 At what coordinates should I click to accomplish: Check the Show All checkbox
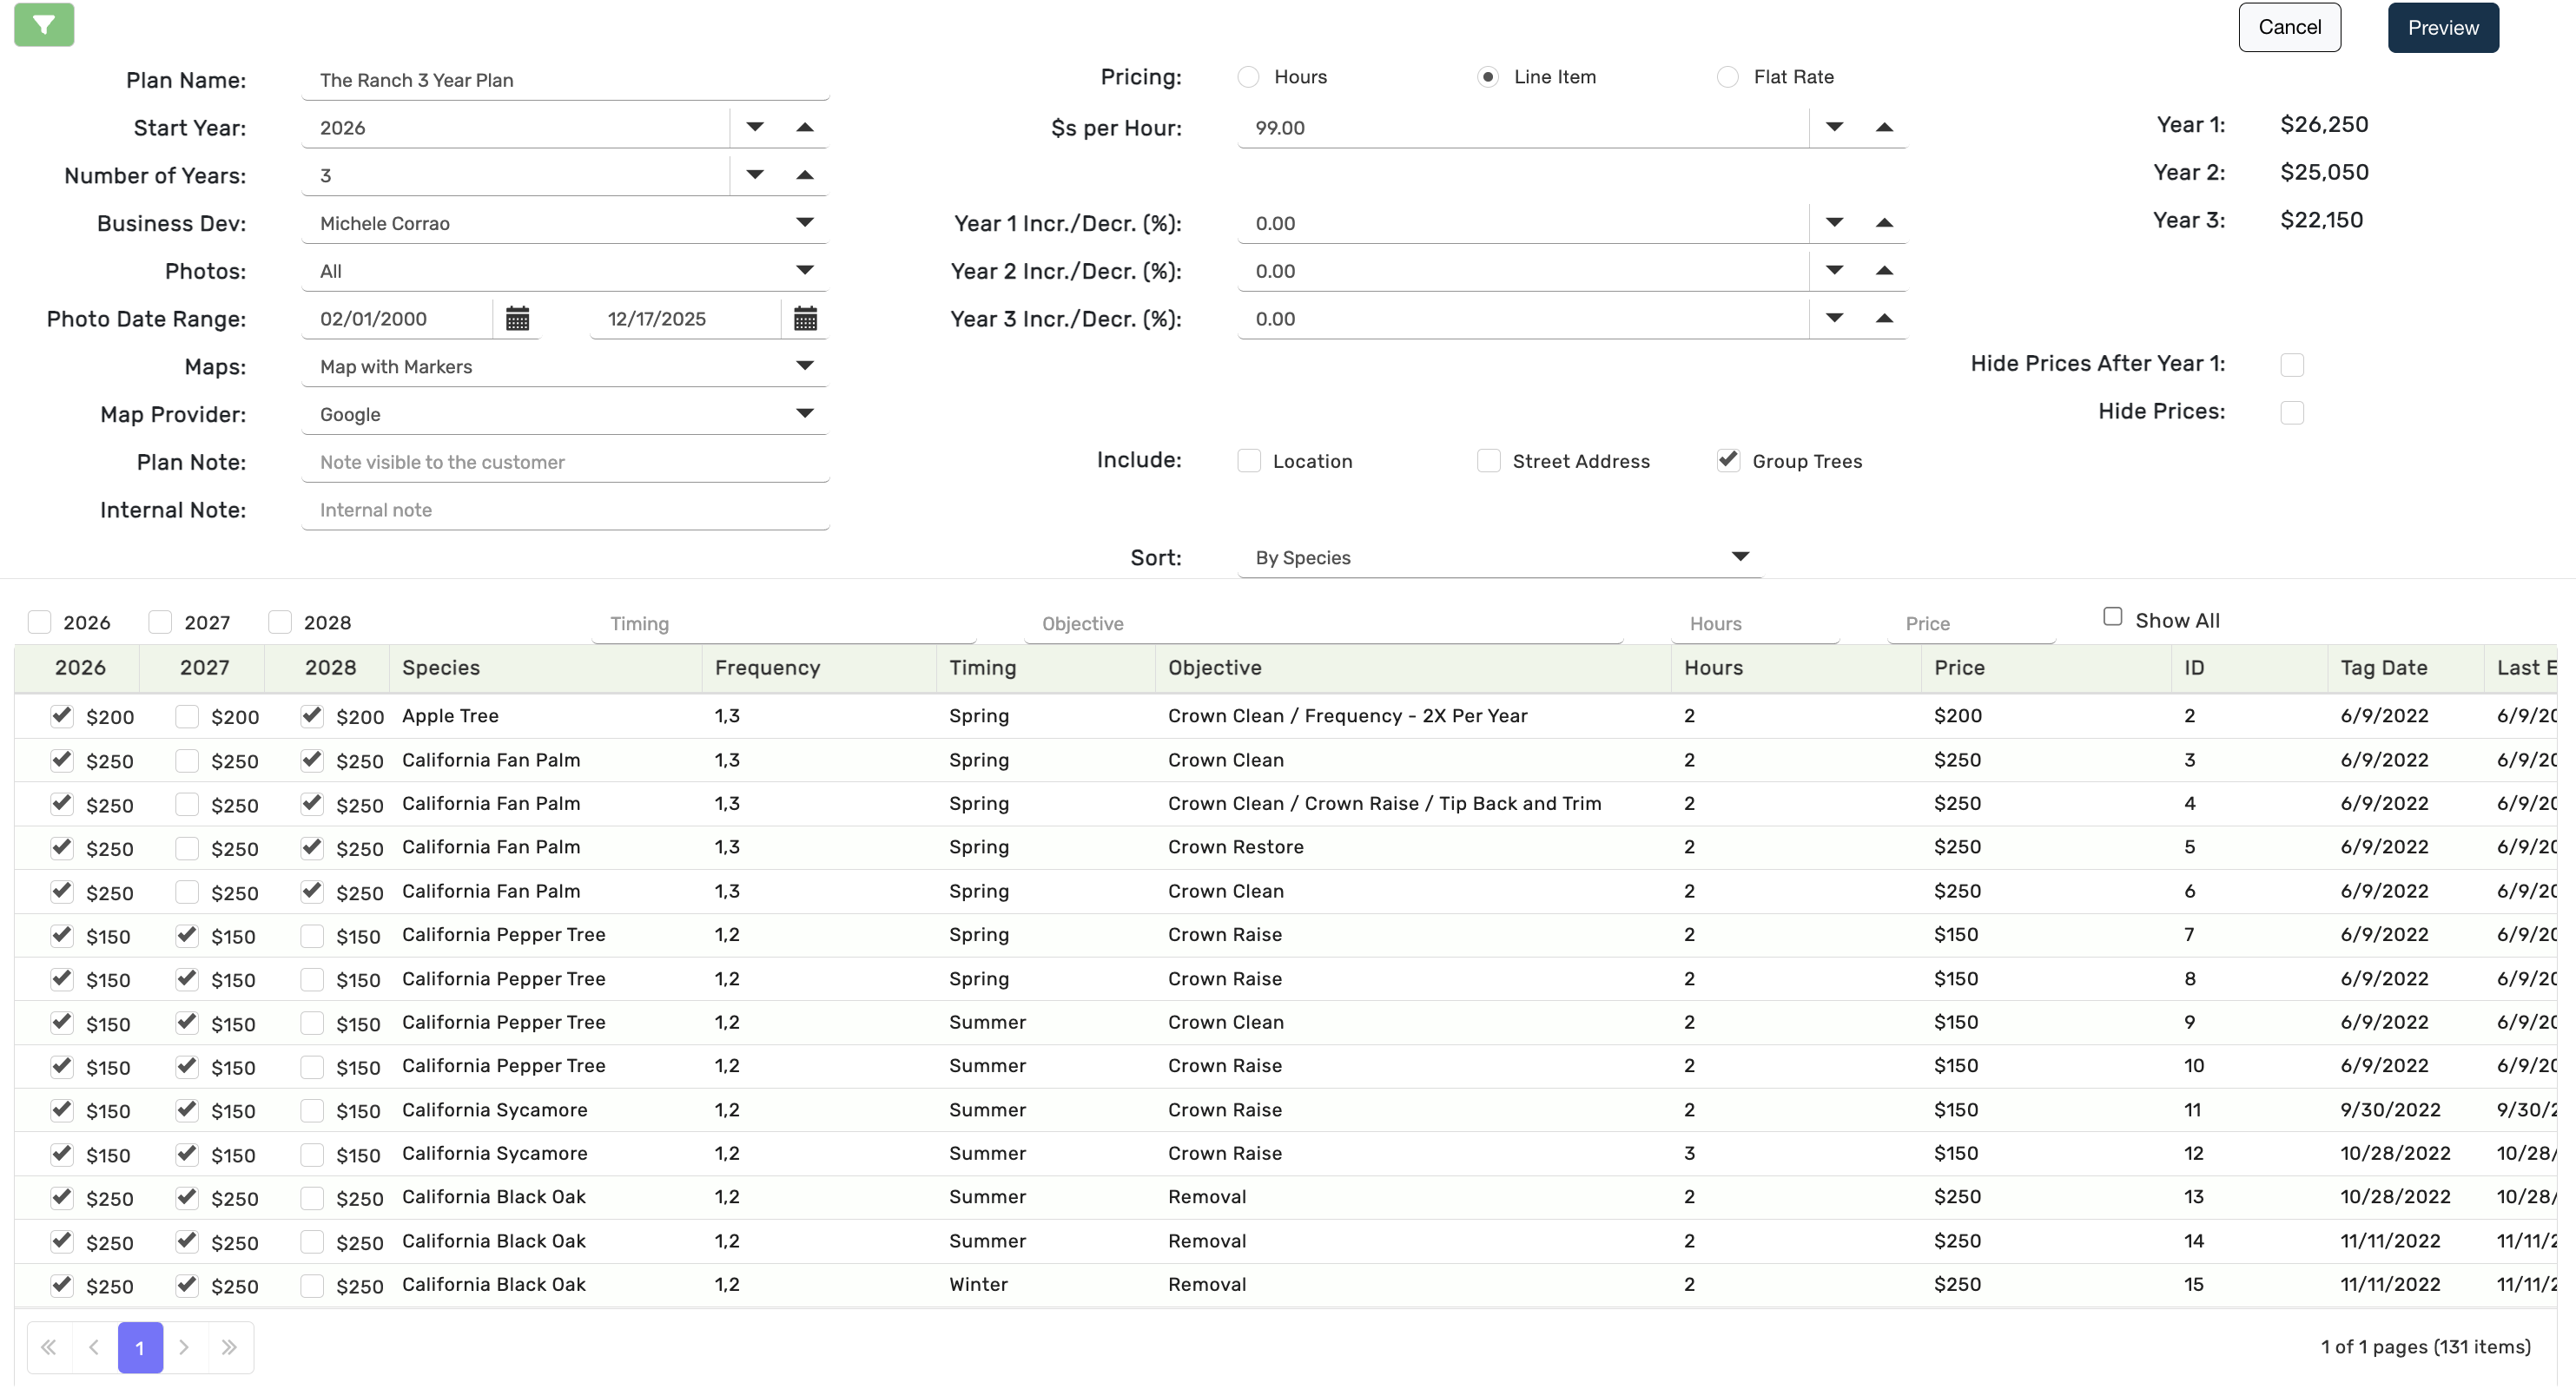click(2112, 617)
